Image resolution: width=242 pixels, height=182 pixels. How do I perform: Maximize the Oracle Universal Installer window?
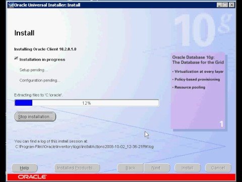[x=225, y=5]
